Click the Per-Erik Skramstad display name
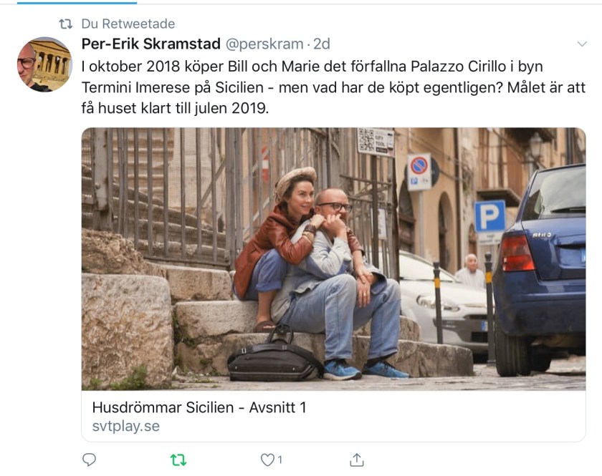The image size is (602, 476). pyautogui.click(x=151, y=44)
